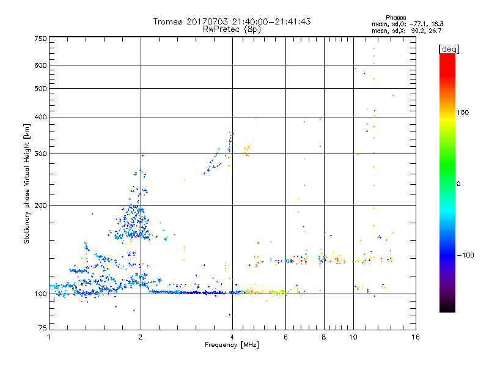Click the x-axis tick label '6'

(x=285, y=337)
